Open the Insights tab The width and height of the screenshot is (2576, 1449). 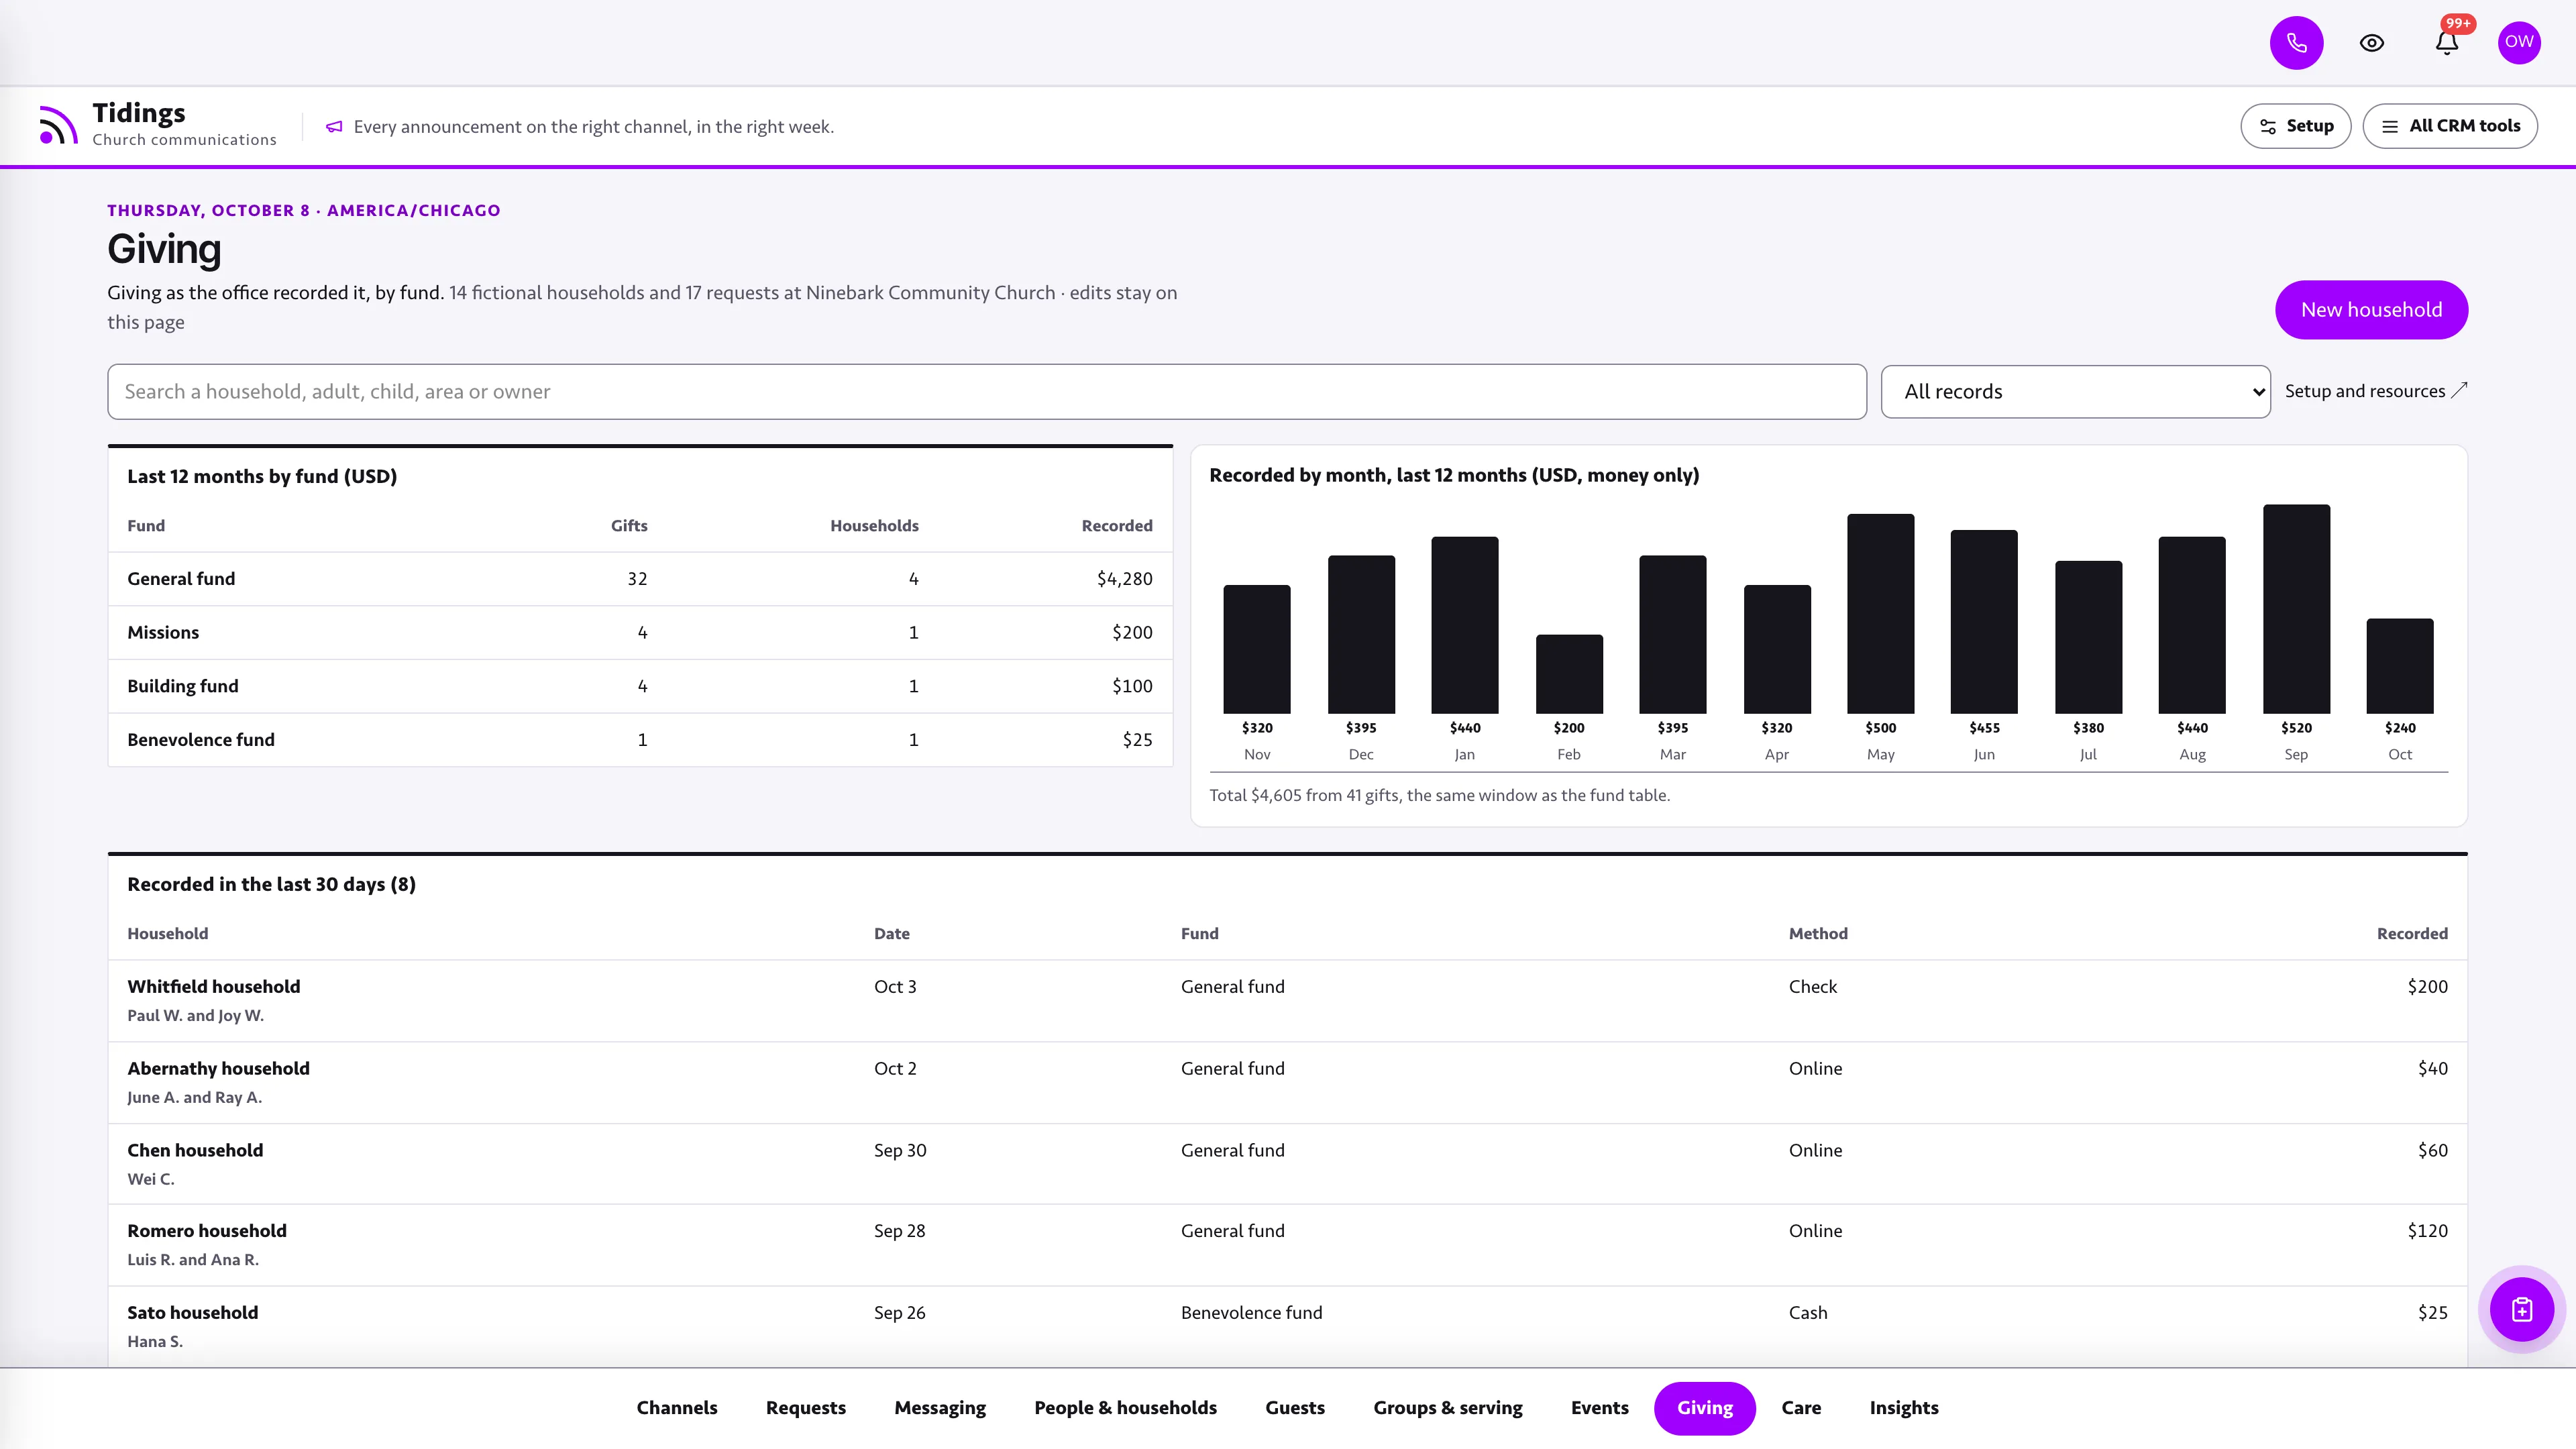(1903, 1408)
